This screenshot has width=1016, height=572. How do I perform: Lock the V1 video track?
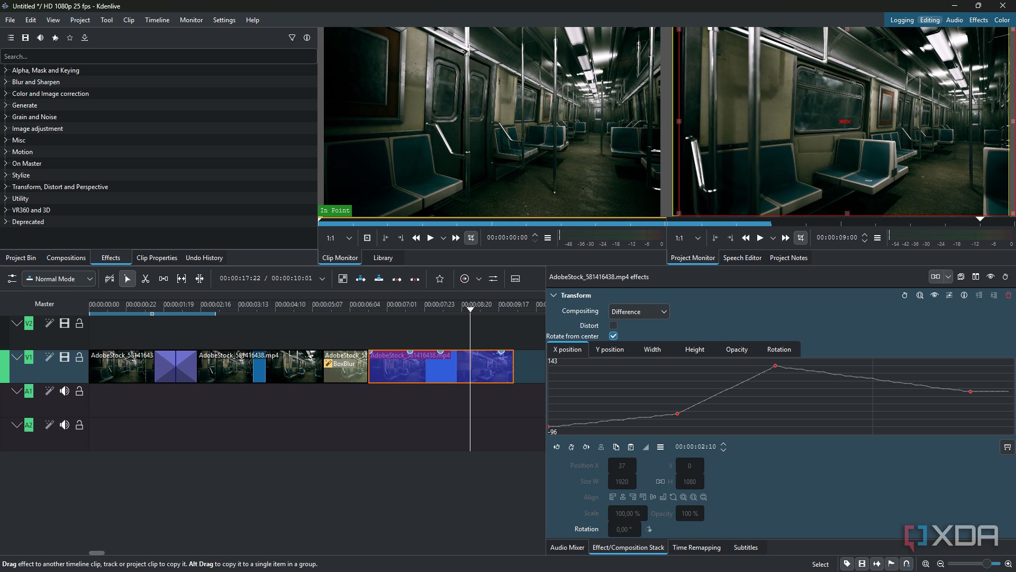click(x=79, y=358)
